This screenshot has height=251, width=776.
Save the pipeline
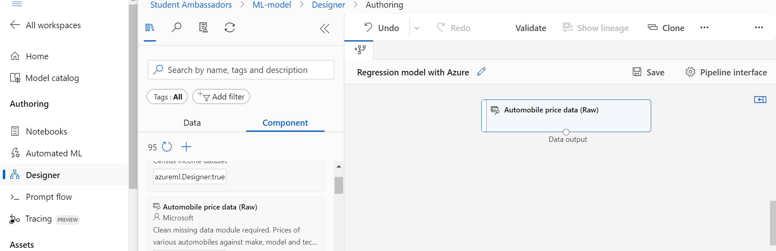(648, 72)
